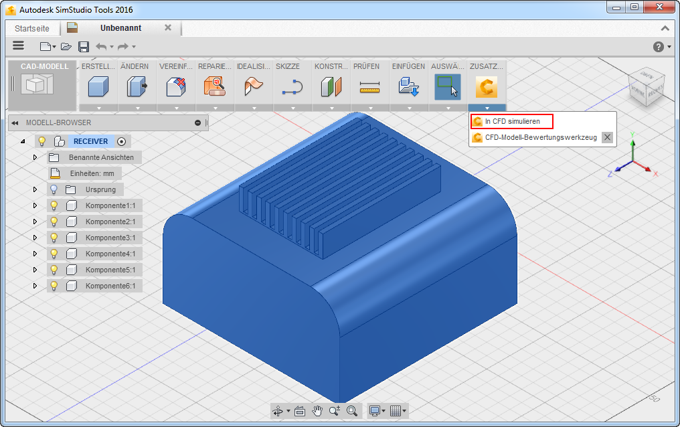The width and height of the screenshot is (680, 427).
Task: Click the ViewCube in the viewport corner
Action: 646,87
